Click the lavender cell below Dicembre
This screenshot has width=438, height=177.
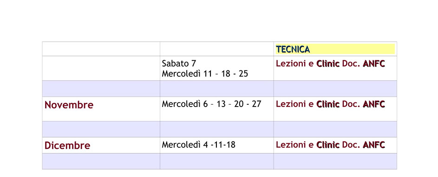[x=101, y=161]
